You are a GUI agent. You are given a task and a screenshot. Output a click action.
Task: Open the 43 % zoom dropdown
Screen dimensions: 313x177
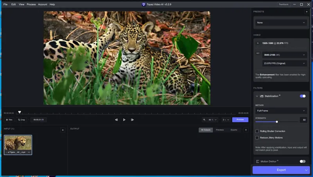[x=212, y=120]
